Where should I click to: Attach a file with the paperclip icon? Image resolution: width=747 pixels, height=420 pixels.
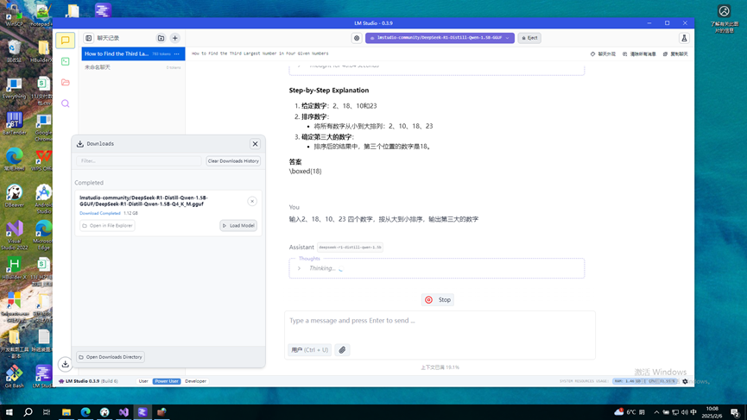coord(342,350)
